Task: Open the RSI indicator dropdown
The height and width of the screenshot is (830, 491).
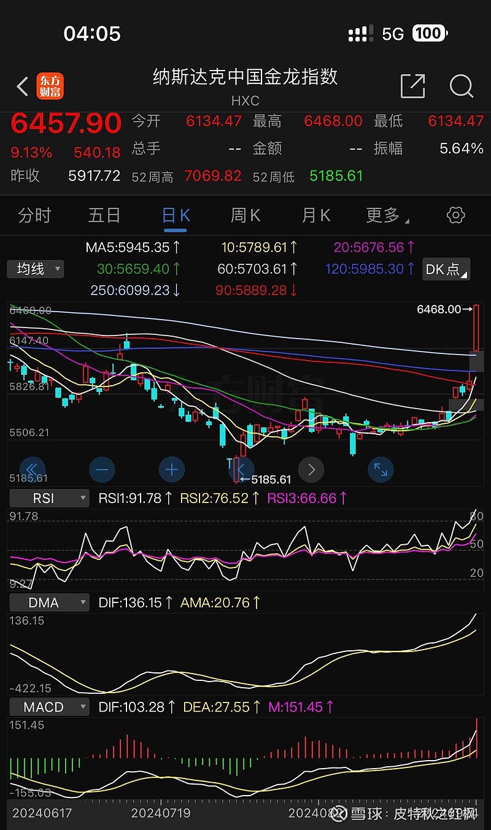Action: [49, 498]
